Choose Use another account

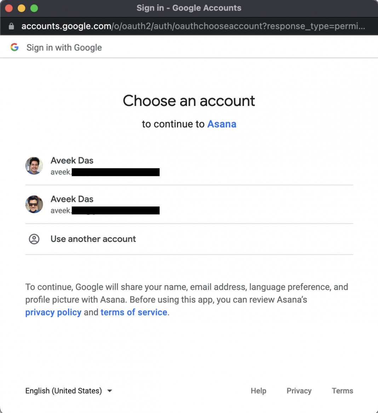[93, 239]
